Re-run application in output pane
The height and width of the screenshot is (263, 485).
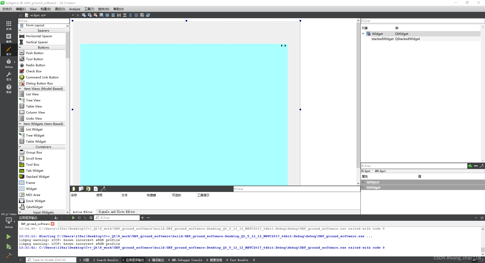pyautogui.click(x=74, y=218)
